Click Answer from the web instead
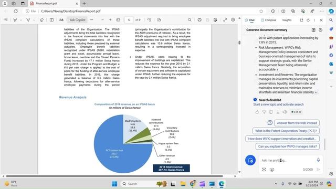The width and height of the screenshot is (336, 189). point(297,123)
